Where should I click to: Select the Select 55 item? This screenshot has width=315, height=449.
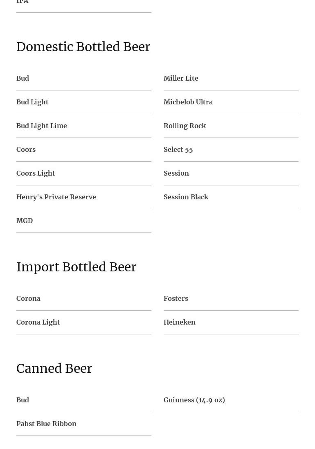pos(178,149)
